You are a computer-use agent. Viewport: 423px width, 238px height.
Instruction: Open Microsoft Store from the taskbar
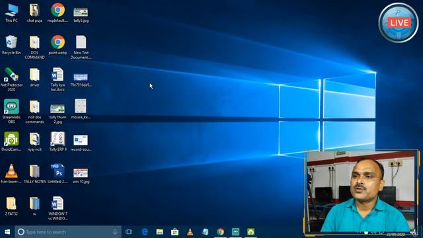tap(174, 232)
